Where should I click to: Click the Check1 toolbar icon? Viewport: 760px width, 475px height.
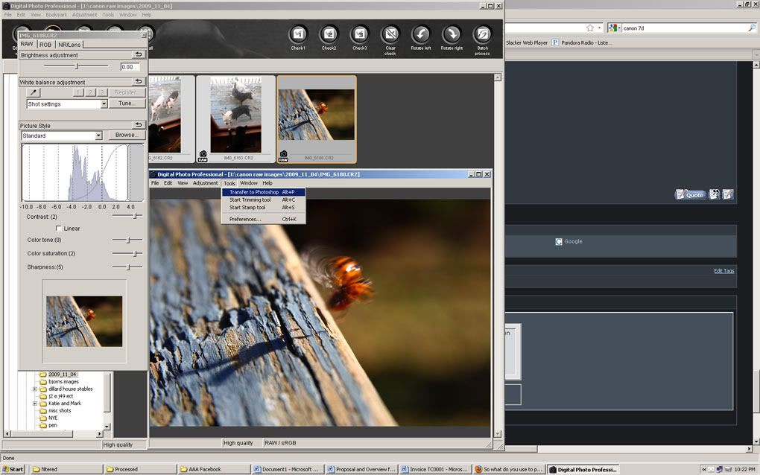click(298, 34)
